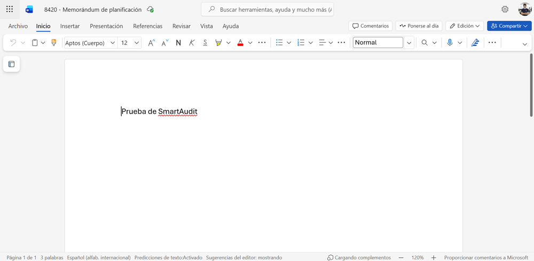Click the 120% zoom level
This screenshot has height=261, width=534.
(x=418, y=258)
